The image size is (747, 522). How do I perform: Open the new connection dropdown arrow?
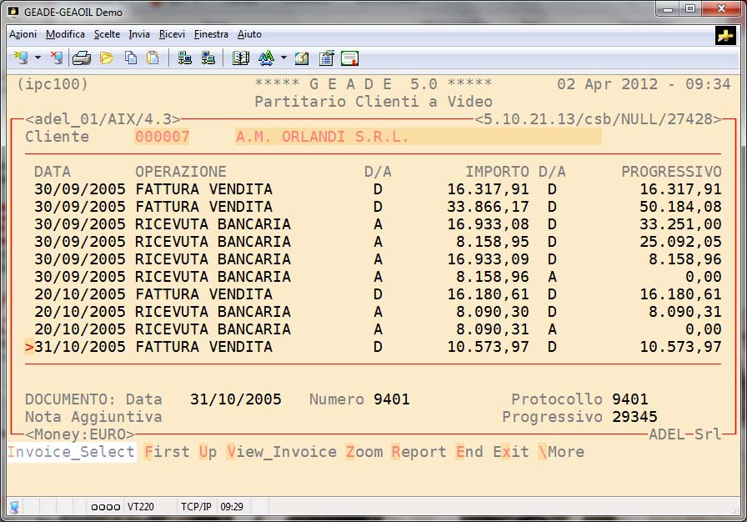[x=38, y=58]
